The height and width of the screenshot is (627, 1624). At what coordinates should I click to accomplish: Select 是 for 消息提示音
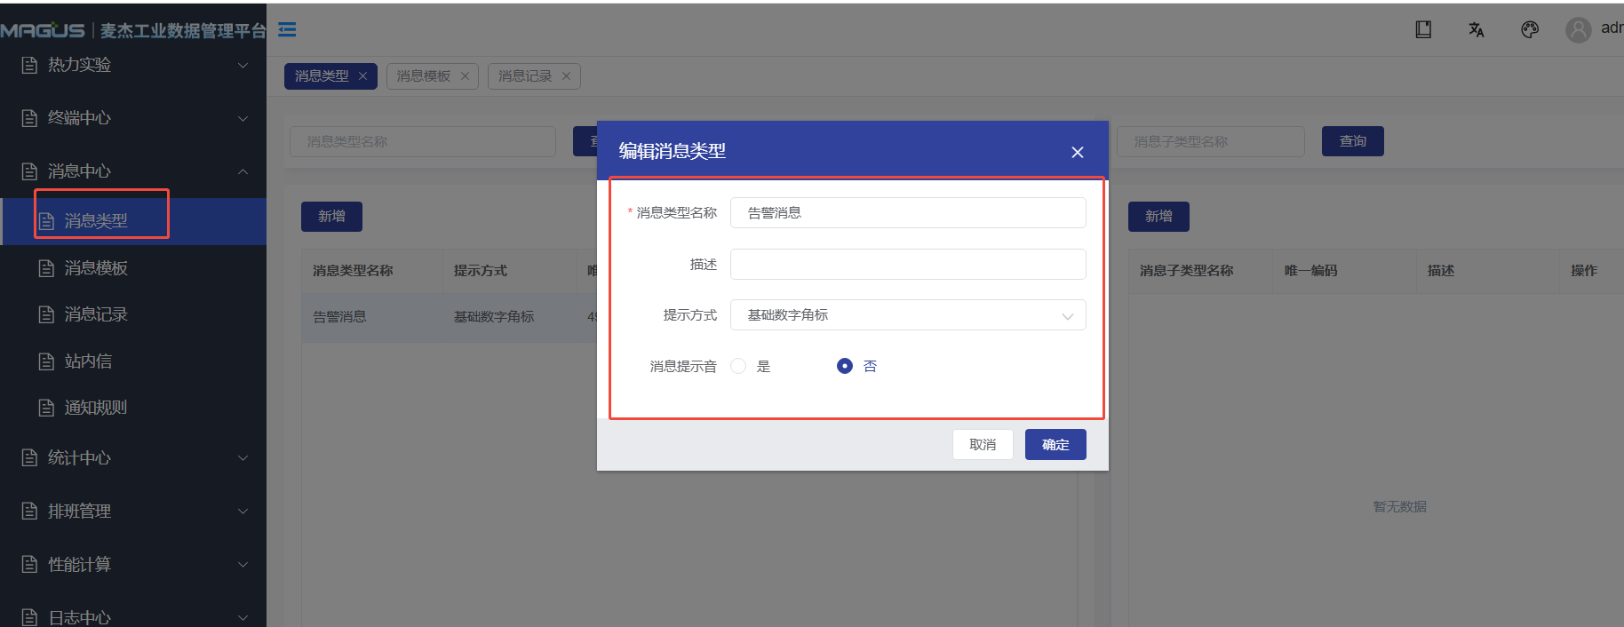click(738, 366)
